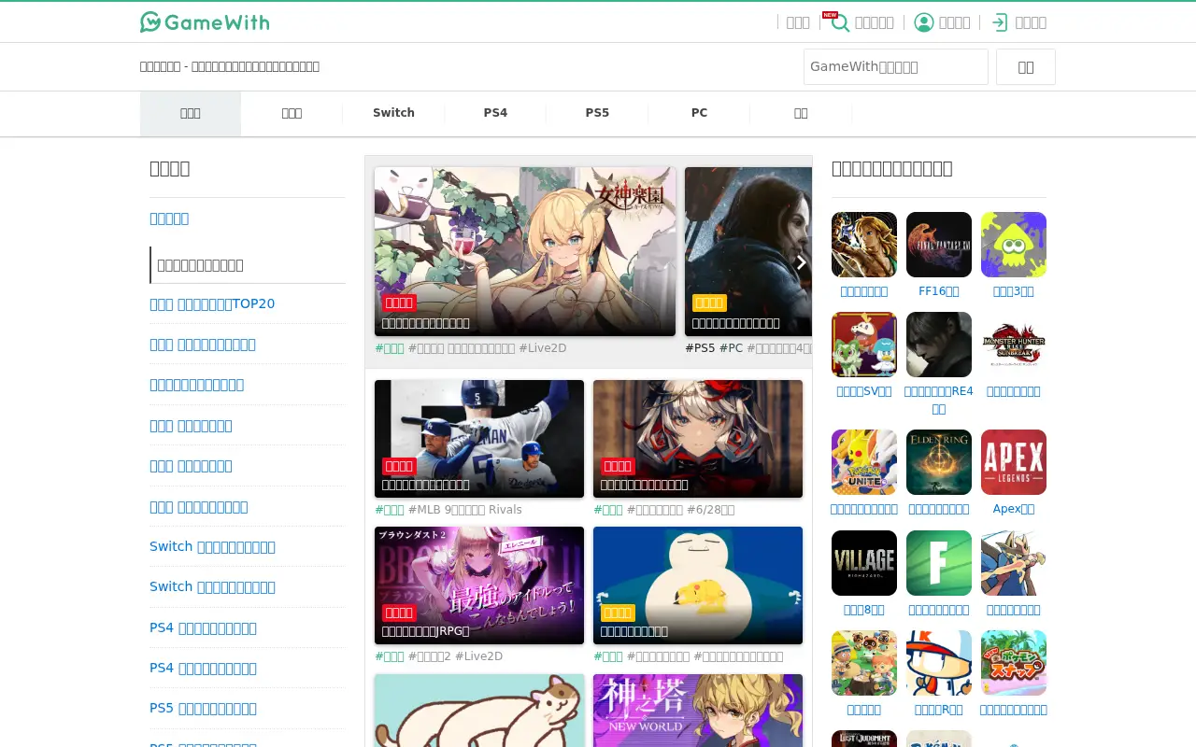
Task: Click the magnifier icon with NEW badge
Action: 840,22
